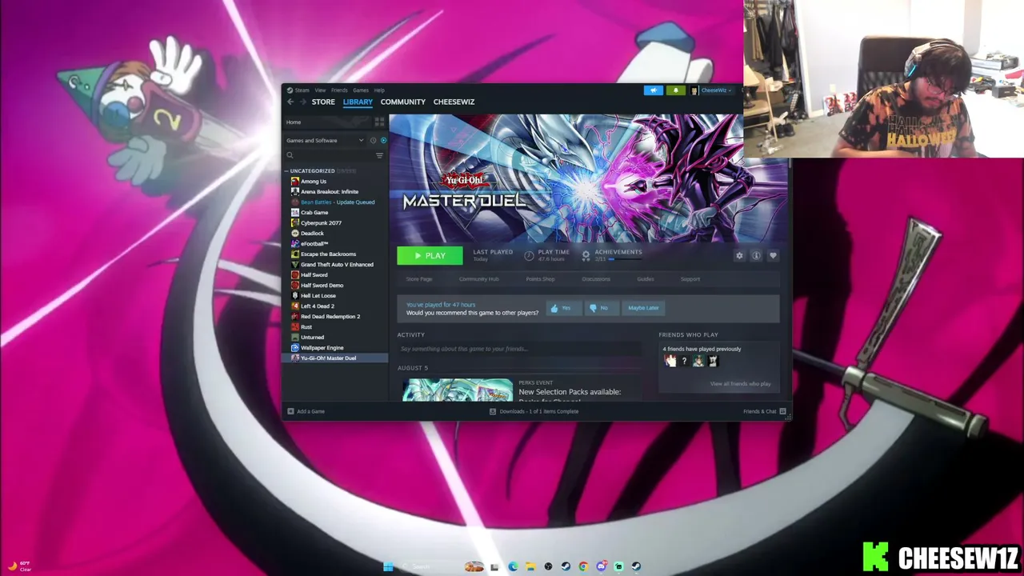Screen dimensions: 1024x576
Task: Open the CheeseWiz account dropdown
Action: [x=712, y=90]
